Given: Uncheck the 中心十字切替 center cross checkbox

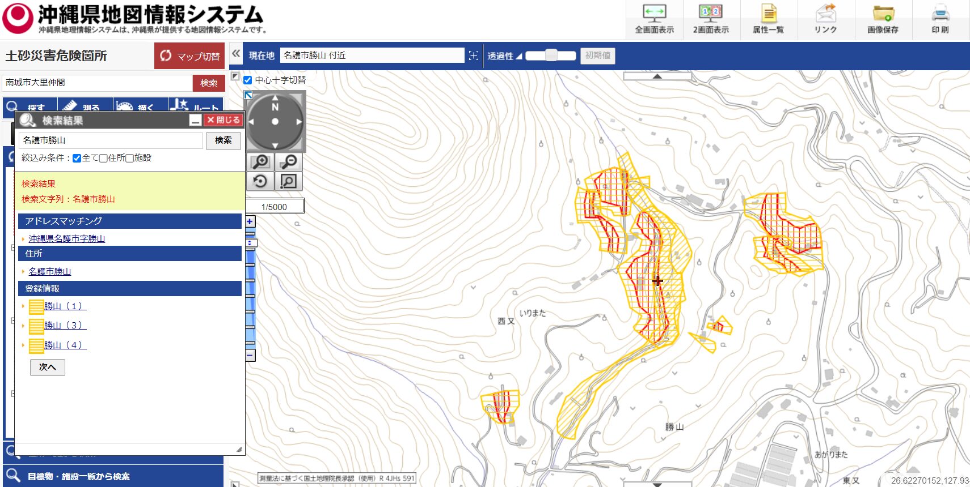Looking at the screenshot, I should [x=248, y=80].
